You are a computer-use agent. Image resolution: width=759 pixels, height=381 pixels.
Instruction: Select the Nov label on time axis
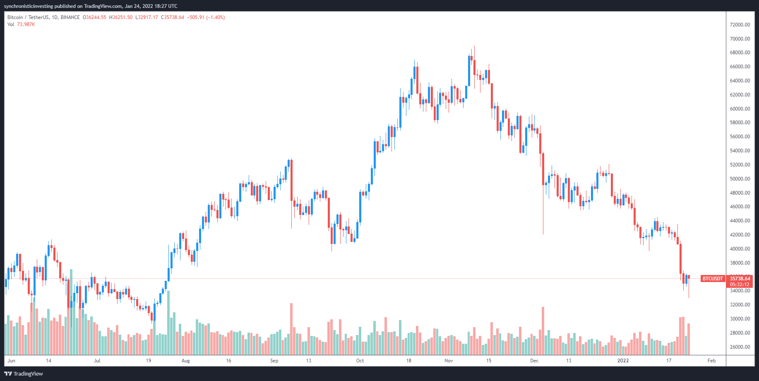[x=449, y=361]
